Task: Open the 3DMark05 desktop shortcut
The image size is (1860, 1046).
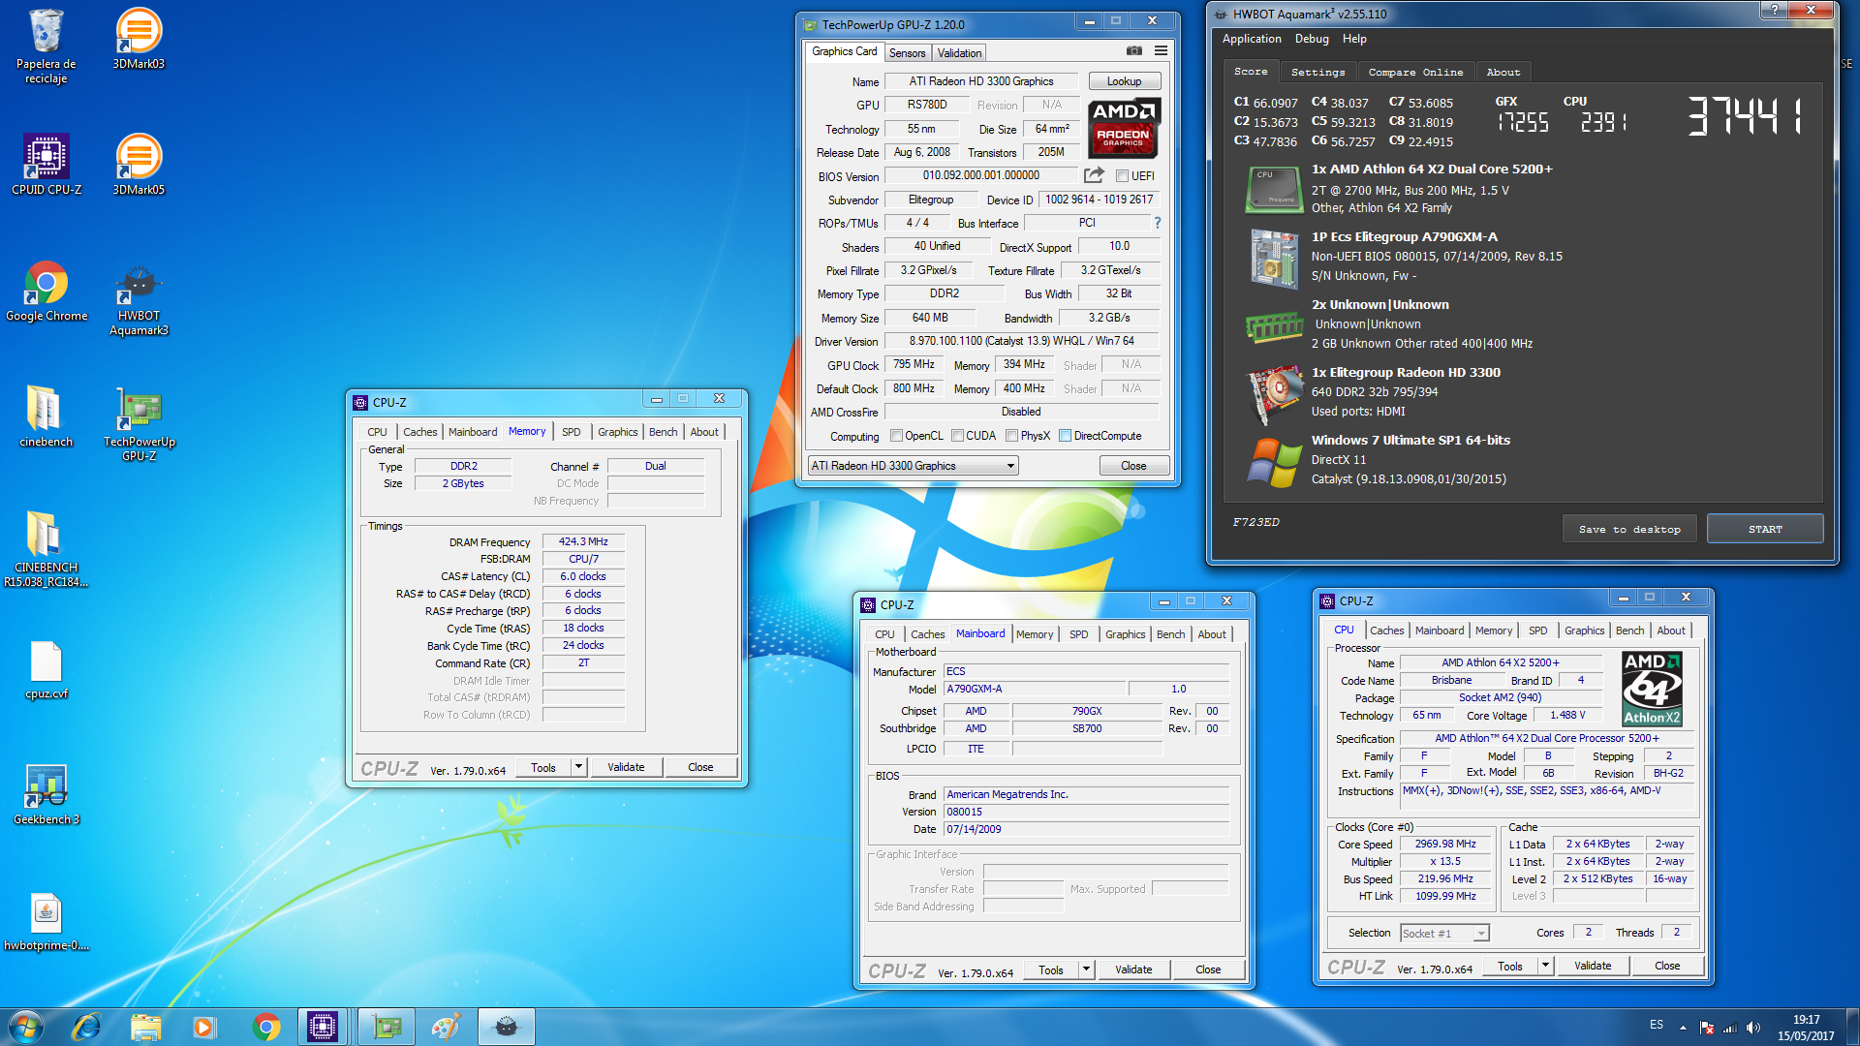Action: [x=139, y=165]
